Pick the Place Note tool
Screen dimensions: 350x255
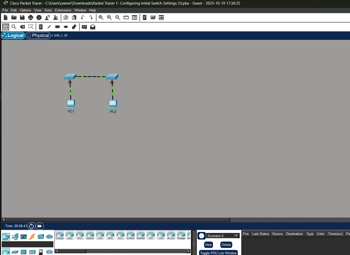(x=40, y=27)
